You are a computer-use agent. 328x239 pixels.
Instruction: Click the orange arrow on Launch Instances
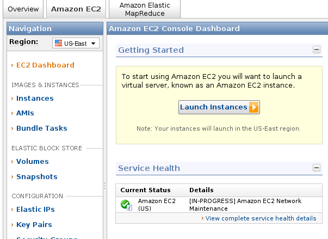pyautogui.click(x=254, y=107)
